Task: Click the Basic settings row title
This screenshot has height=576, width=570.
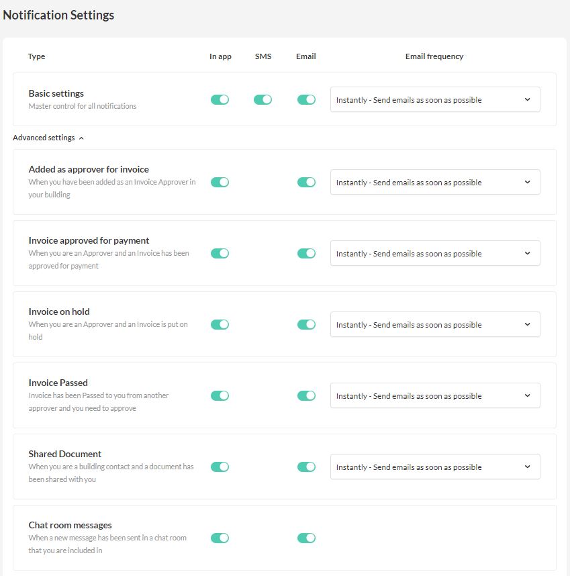Action: (56, 93)
